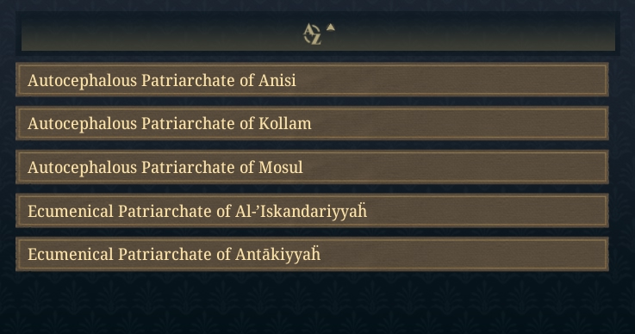The image size is (635, 334).
Task: Click the Al-'Iskandariyyah name in fourth row
Action: click(301, 211)
